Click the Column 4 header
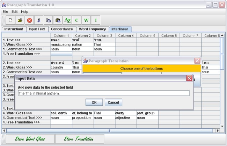Screen dimensions: 227x146 click(126, 35)
